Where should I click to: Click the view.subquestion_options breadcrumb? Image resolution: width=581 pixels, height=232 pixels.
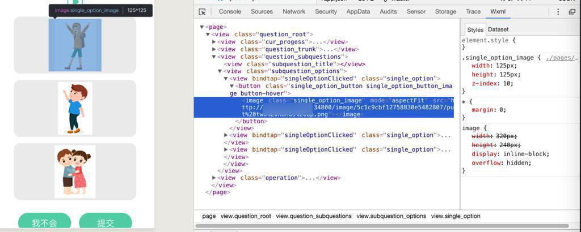[x=391, y=216]
